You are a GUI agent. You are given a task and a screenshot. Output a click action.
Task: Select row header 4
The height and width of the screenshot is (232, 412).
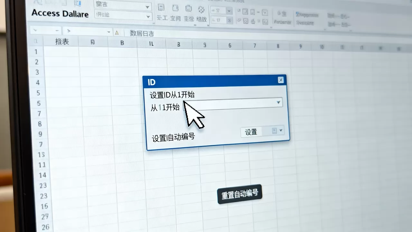[x=38, y=83]
